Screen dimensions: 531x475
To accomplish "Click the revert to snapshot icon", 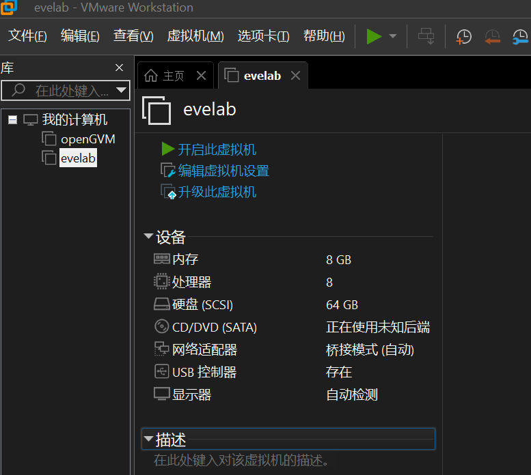I will point(492,37).
